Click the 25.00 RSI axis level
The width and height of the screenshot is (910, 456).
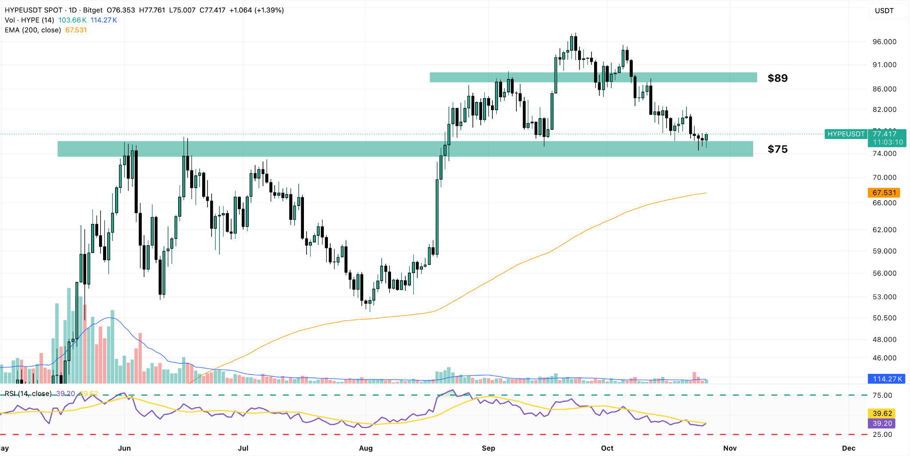(882, 434)
